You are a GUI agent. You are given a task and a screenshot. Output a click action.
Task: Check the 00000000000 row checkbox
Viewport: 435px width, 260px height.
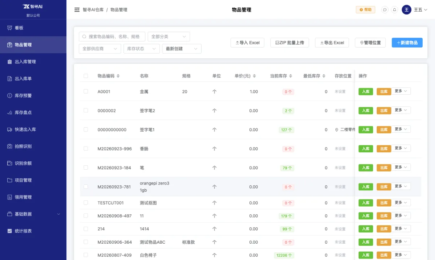[x=86, y=129]
